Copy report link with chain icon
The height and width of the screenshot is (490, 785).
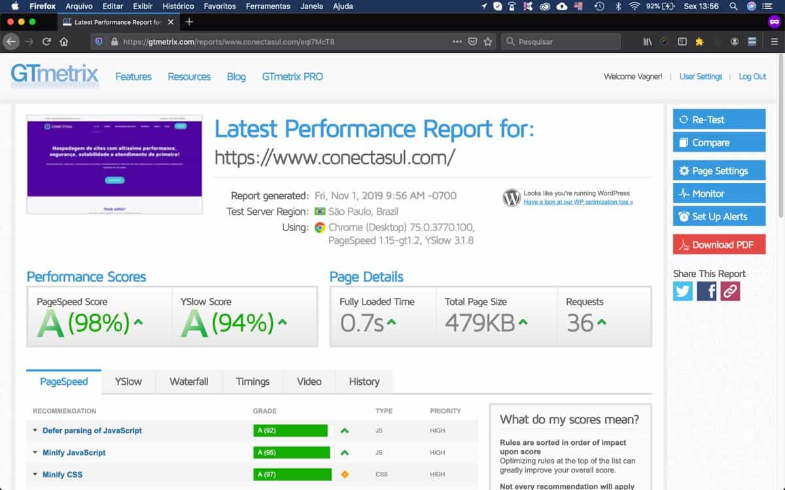(x=730, y=291)
